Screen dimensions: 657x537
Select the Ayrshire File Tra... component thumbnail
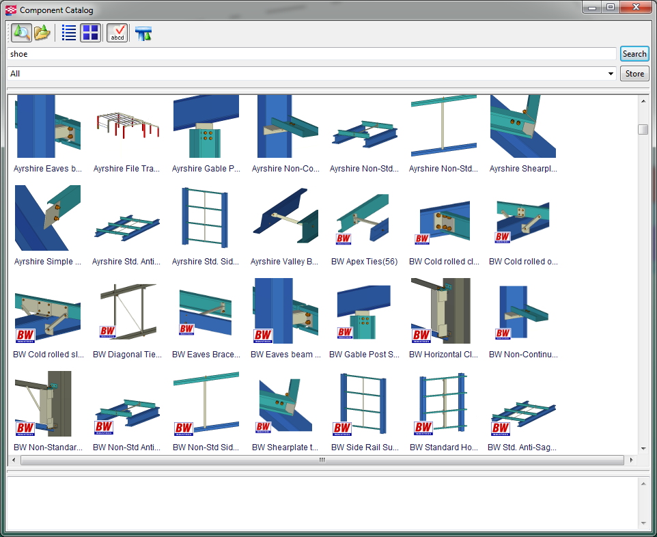pyautogui.click(x=127, y=126)
